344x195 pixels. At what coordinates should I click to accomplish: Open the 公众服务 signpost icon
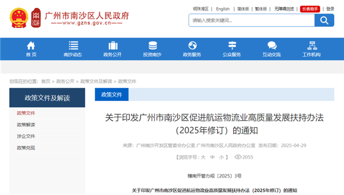click(232, 46)
